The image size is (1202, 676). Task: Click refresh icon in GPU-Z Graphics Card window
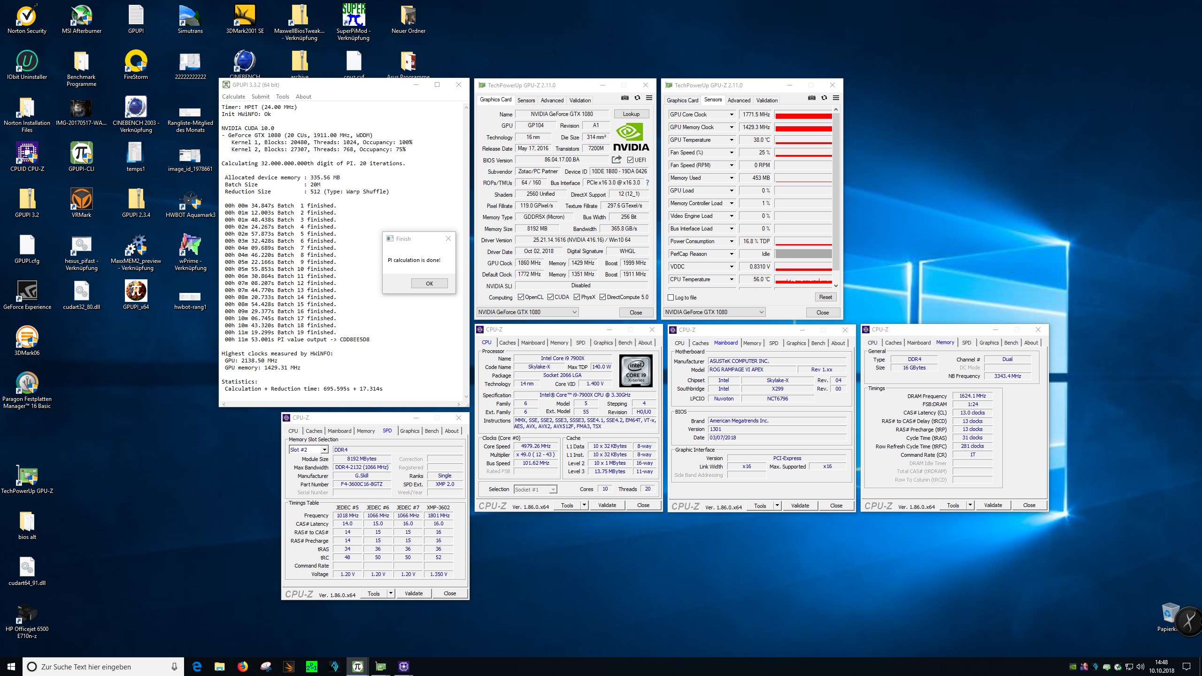coord(637,98)
